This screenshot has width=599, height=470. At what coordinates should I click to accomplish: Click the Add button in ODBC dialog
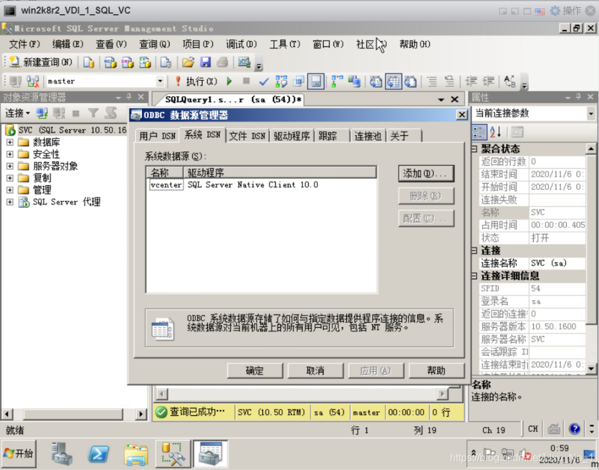point(426,174)
